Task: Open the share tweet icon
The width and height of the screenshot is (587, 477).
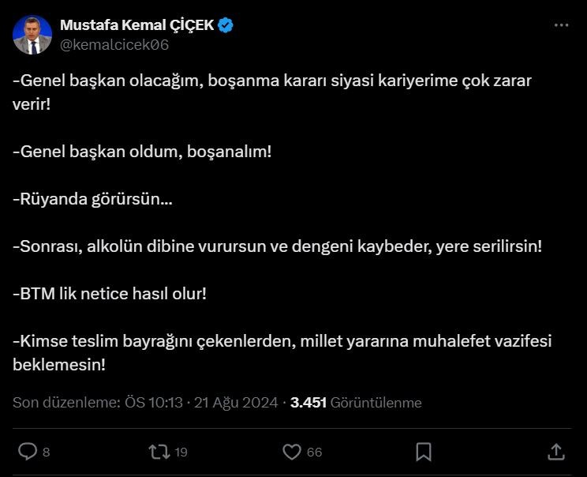Action: point(555,451)
